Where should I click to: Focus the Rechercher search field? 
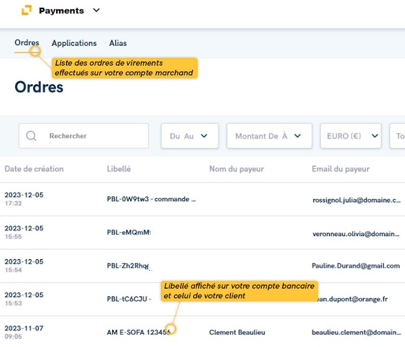pyautogui.click(x=84, y=136)
